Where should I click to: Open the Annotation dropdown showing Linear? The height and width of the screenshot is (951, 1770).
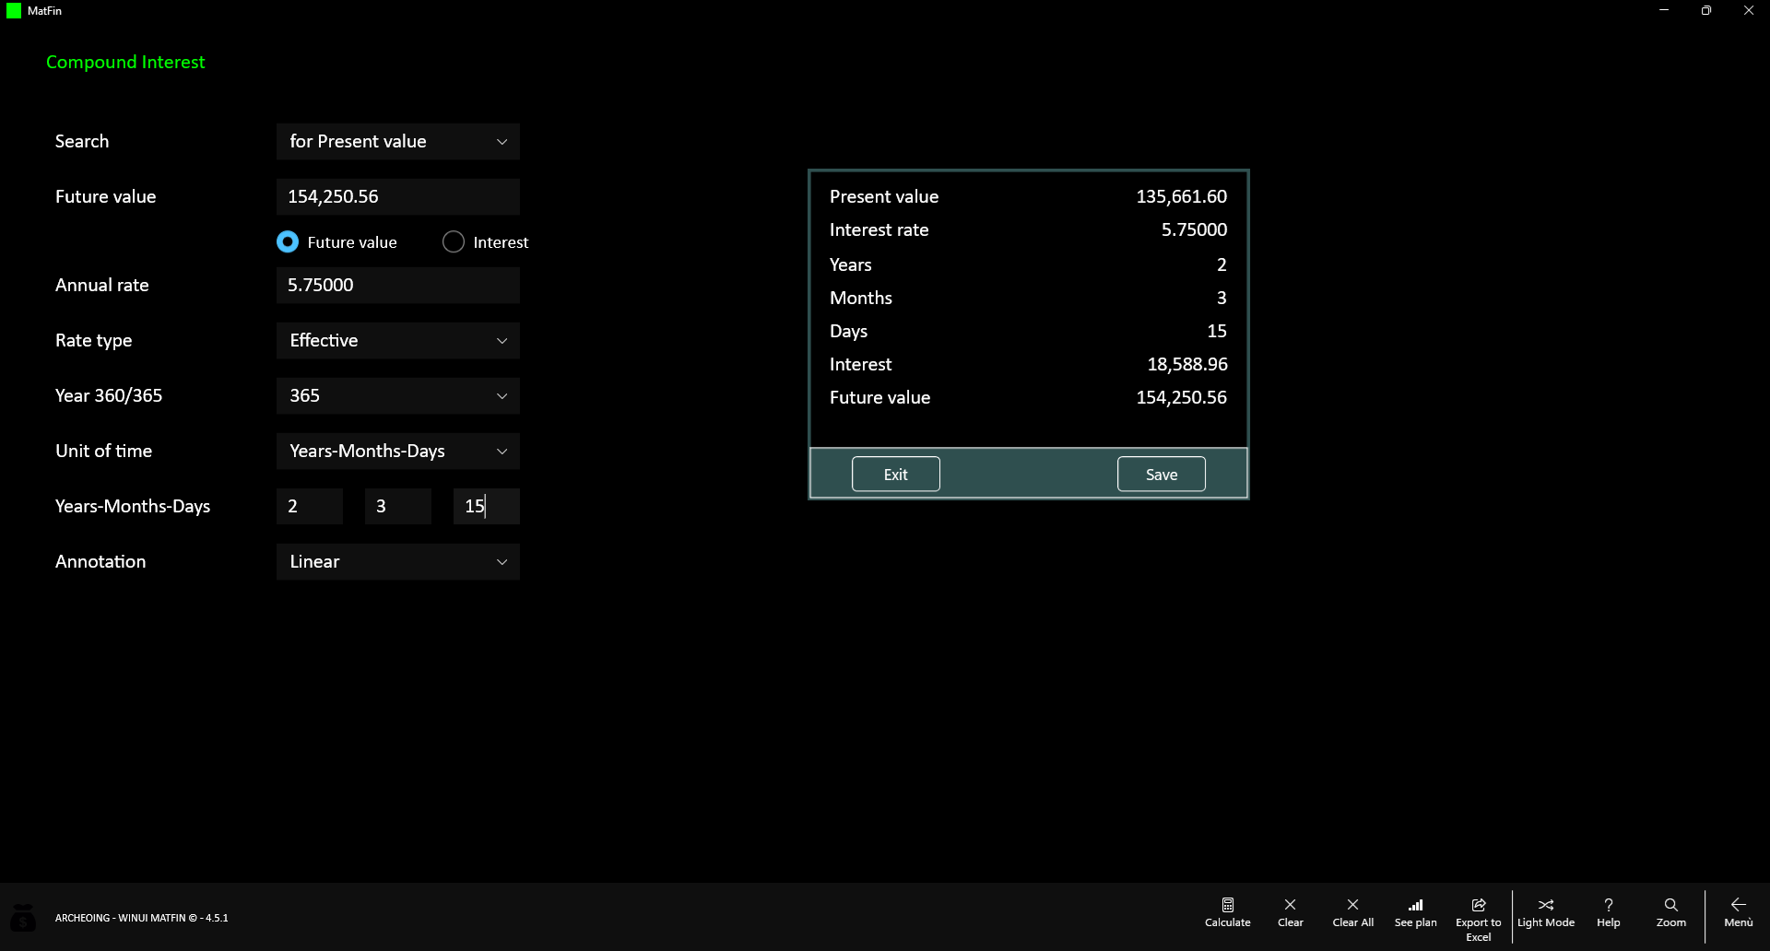(398, 561)
